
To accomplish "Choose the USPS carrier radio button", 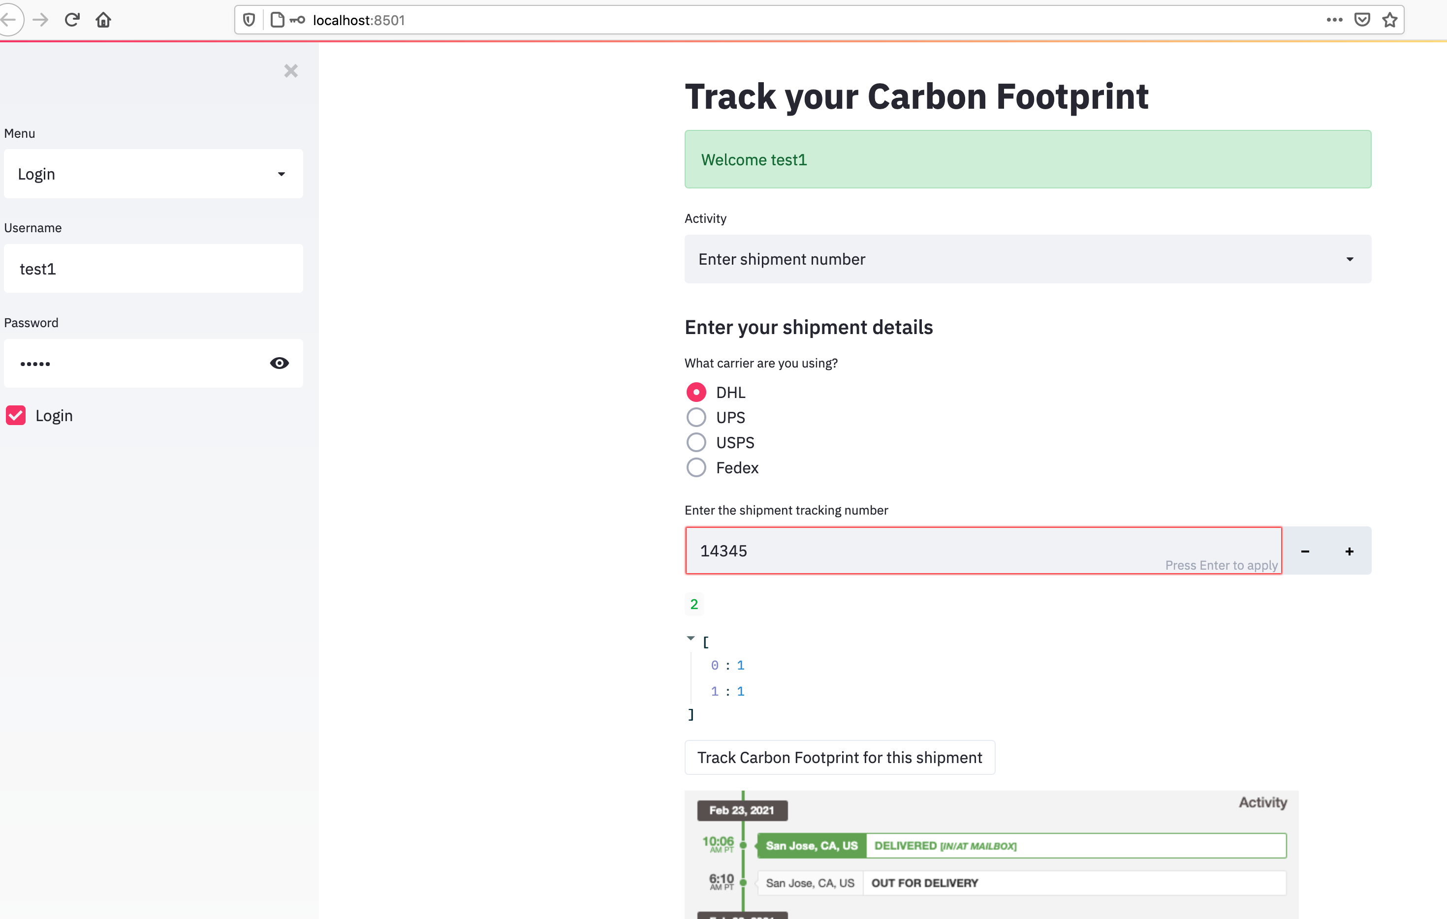I will [x=696, y=443].
